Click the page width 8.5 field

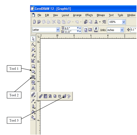point(71,28)
